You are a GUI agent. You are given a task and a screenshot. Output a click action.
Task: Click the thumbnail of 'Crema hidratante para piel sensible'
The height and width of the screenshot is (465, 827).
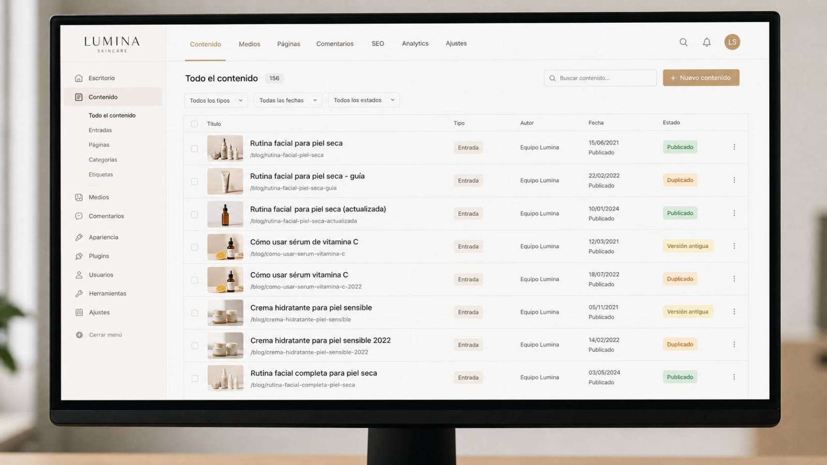225,313
